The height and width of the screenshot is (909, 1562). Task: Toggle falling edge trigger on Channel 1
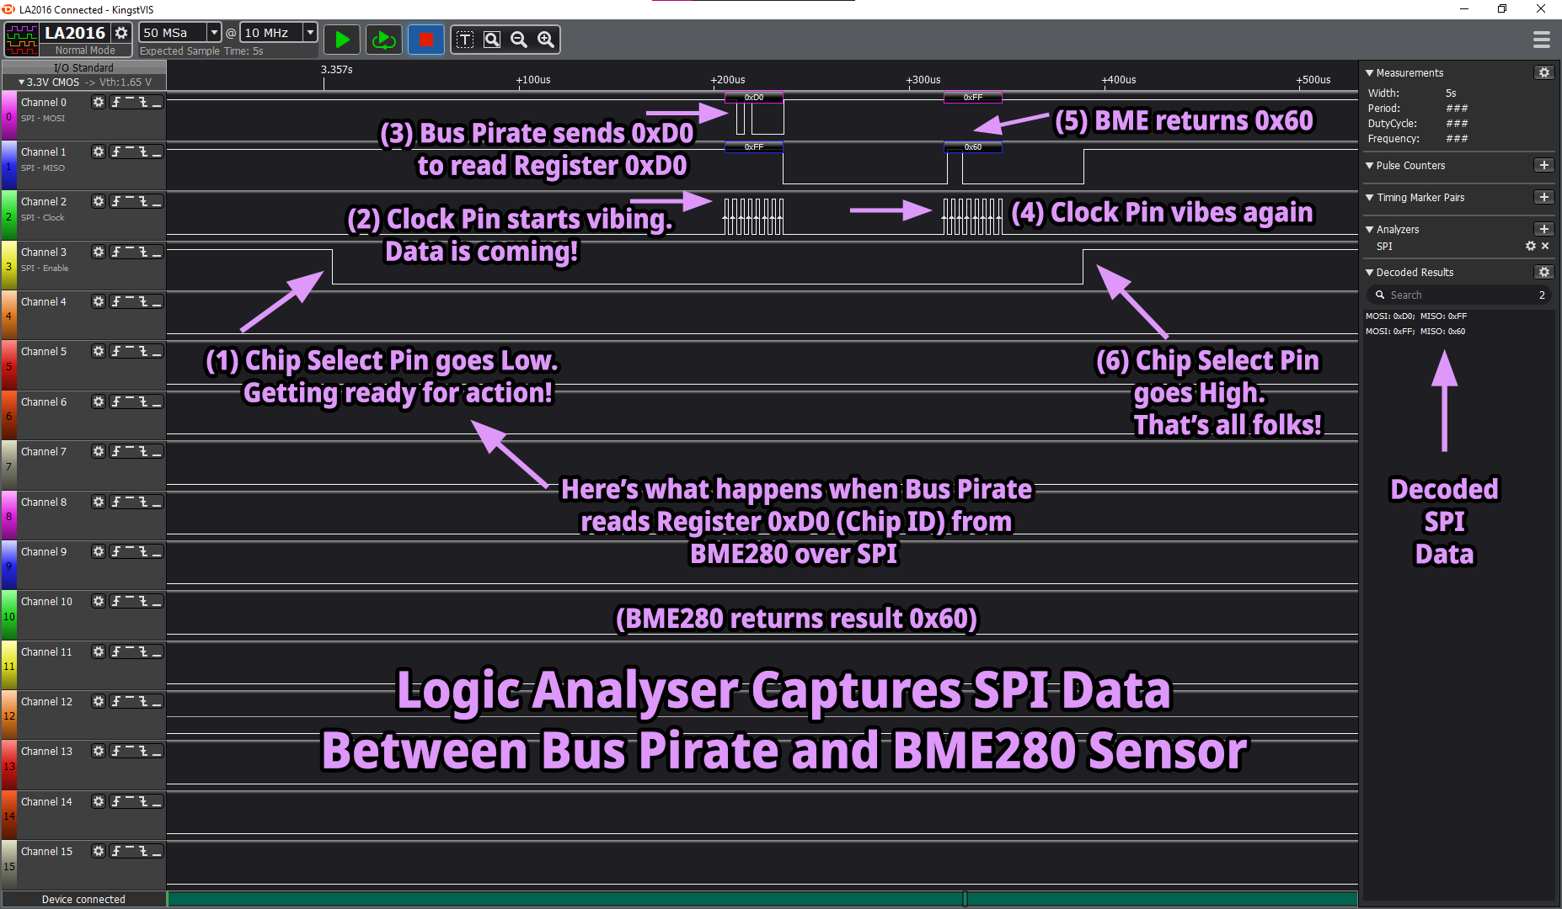(x=143, y=151)
